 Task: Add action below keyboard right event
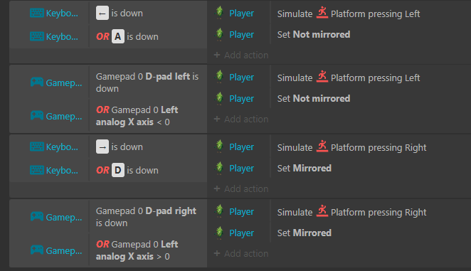[x=241, y=189]
